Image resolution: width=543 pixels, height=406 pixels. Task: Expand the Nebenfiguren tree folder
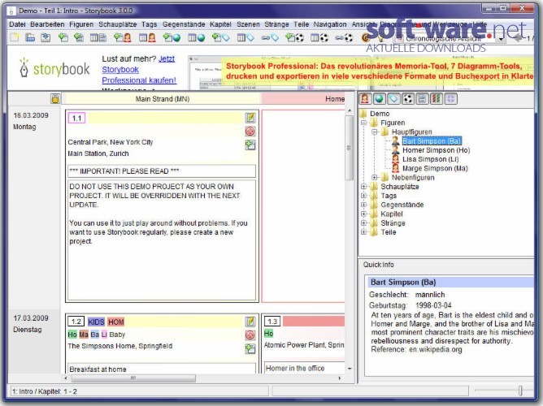375,177
